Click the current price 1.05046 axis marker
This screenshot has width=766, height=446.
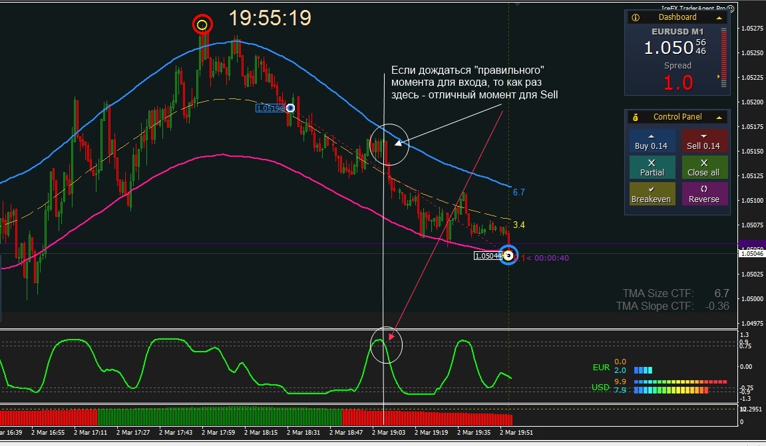752,254
